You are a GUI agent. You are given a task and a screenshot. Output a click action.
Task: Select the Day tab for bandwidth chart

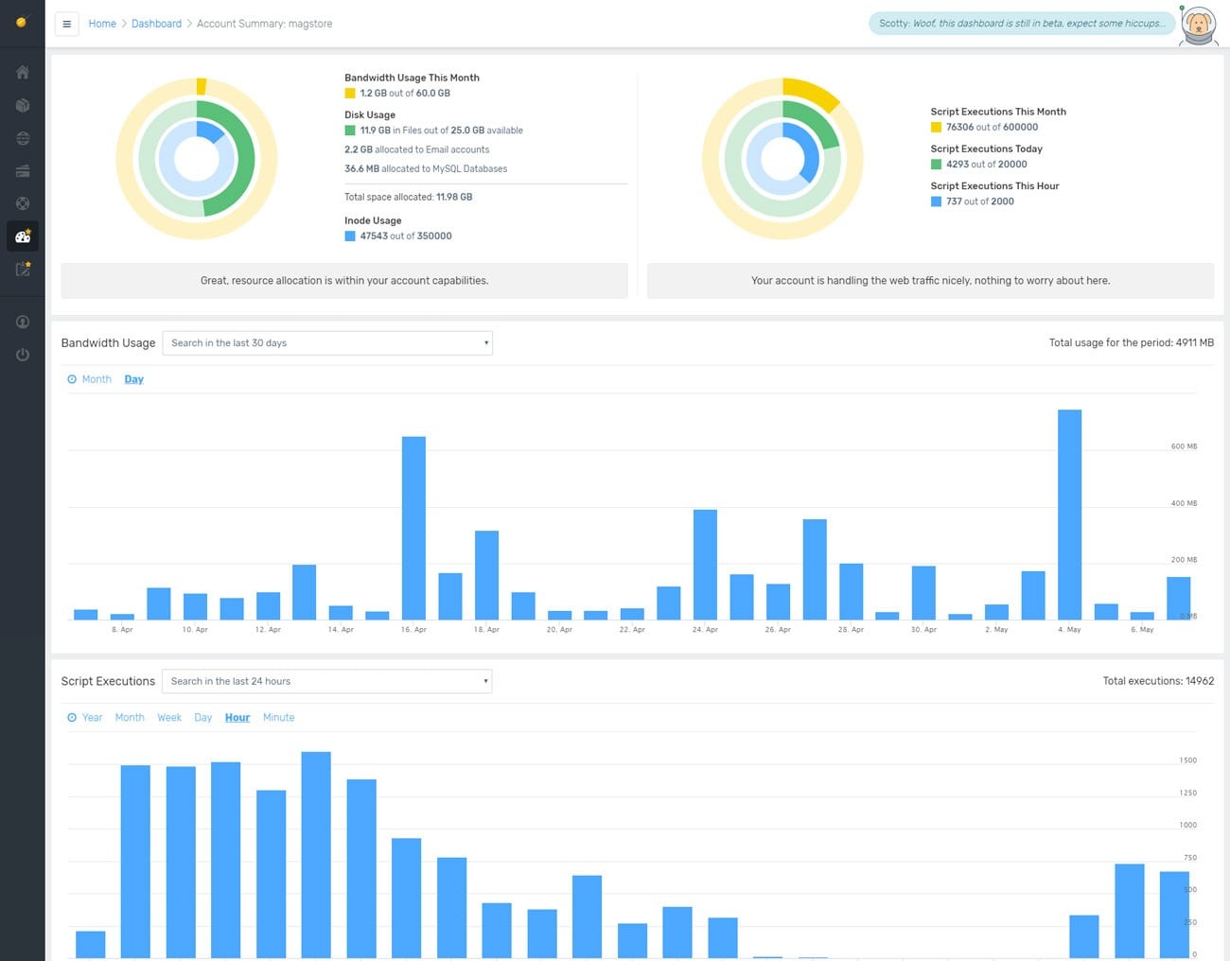[134, 379]
